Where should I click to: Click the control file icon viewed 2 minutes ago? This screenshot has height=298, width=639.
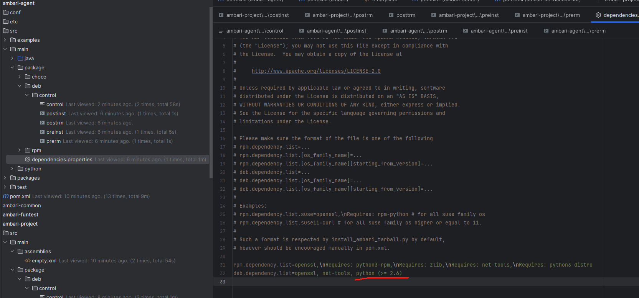pyautogui.click(x=42, y=104)
